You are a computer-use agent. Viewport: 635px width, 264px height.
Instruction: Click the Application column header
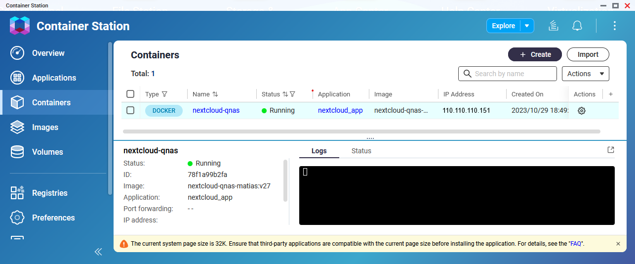pos(334,94)
